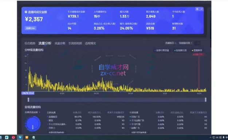Image resolution: width=228 pixels, height=140 pixels.
Task: Switch to the 综合趋势 tab
Action: 30,43
